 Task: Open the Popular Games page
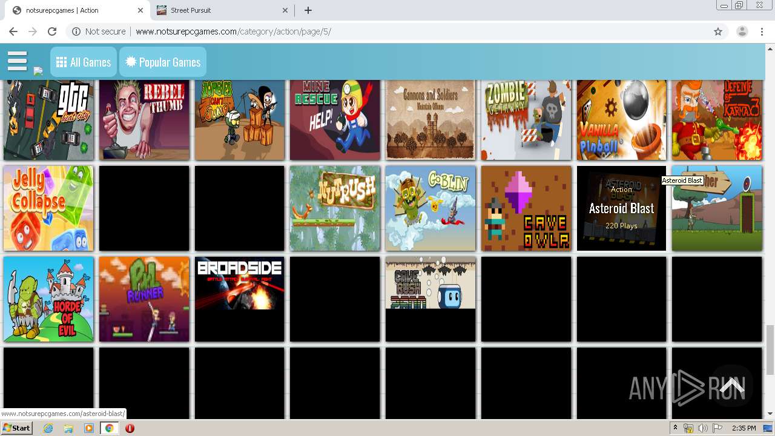(x=163, y=62)
